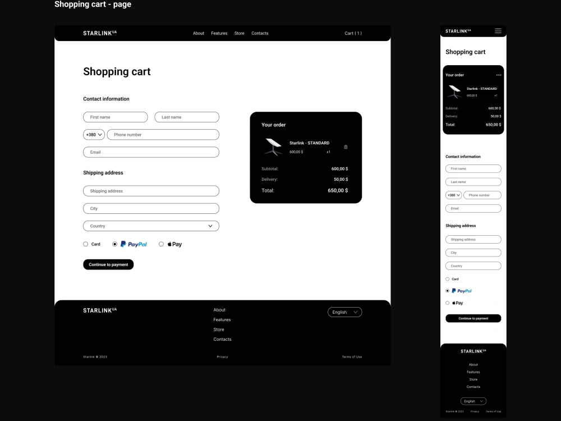The height and width of the screenshot is (421, 561).
Task: Click the PayPal logo in desktop form
Action: pyautogui.click(x=134, y=244)
